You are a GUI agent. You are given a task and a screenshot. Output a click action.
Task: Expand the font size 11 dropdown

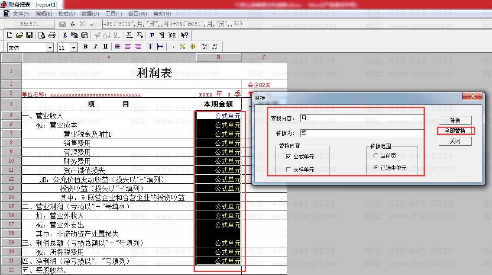tap(74, 46)
